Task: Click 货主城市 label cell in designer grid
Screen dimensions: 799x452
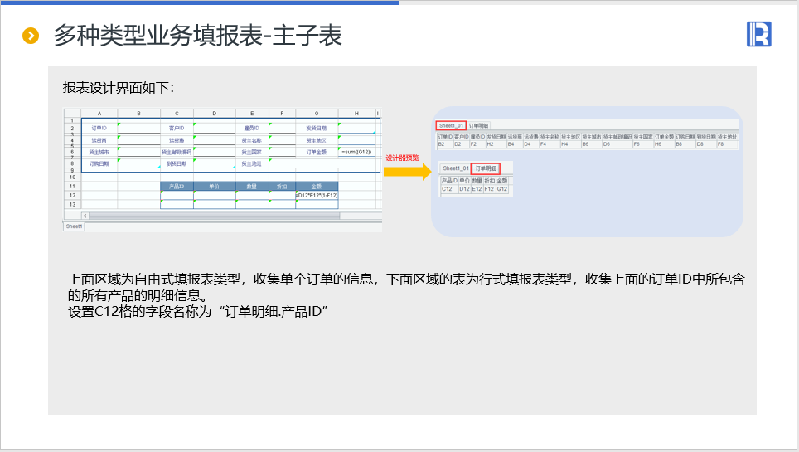Action: (x=99, y=152)
